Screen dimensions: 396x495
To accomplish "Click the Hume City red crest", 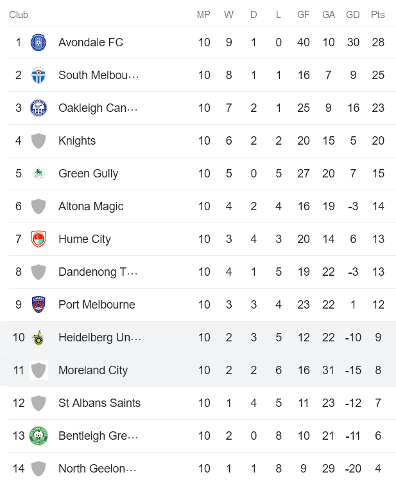I will [x=39, y=239].
